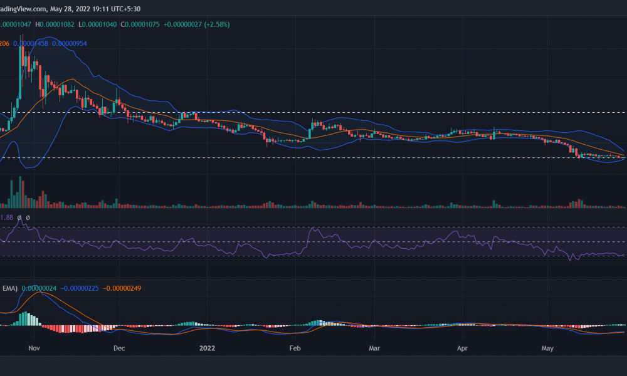The width and height of the screenshot is (627, 376).
Task: Select the high price value "H0.00001082"
Action: click(x=55, y=24)
